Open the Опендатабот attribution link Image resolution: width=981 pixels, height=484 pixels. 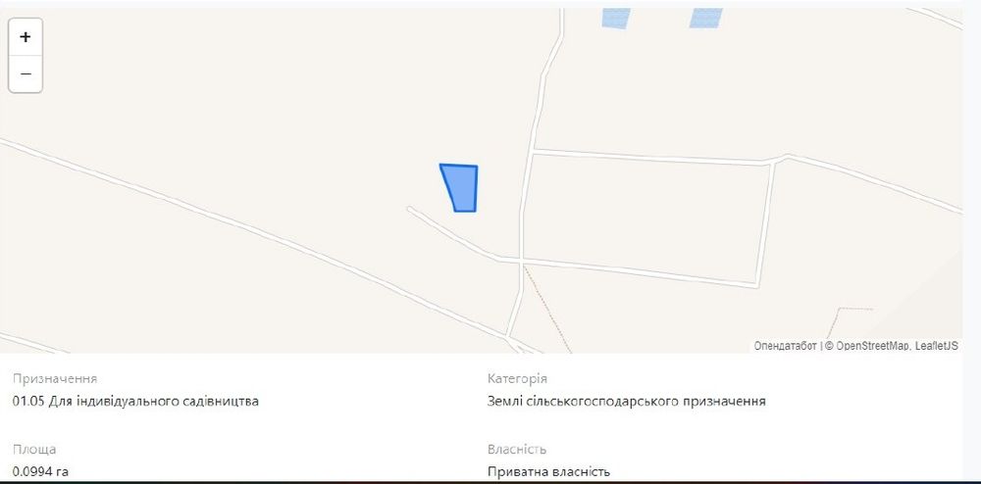785,346
